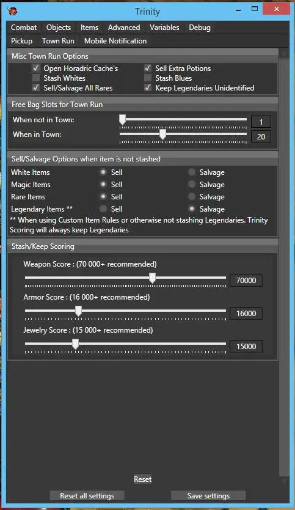Viewport: 295px width, 510px height.
Task: Click the Jewelry Score value field 15000
Action: pos(246,346)
